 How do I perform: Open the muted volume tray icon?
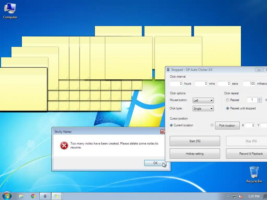tap(241, 196)
